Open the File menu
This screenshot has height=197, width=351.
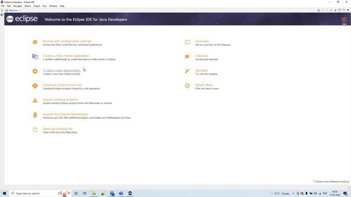click(3, 6)
